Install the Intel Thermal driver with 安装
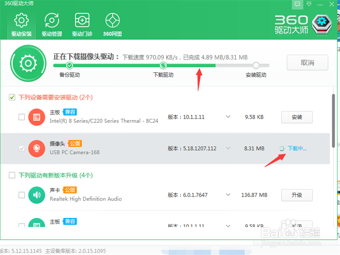 pyautogui.click(x=297, y=117)
